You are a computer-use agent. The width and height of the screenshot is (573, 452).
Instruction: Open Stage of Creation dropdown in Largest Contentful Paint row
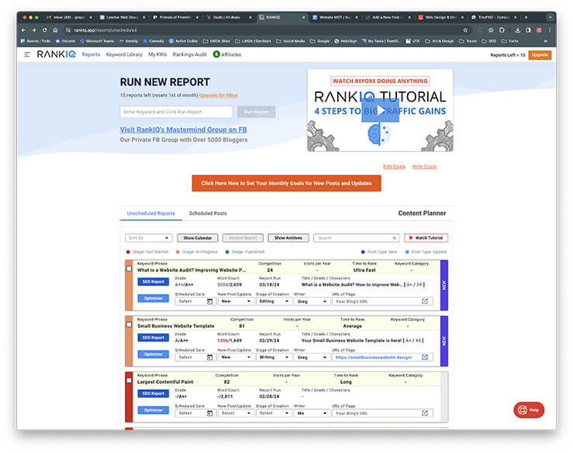point(274,413)
